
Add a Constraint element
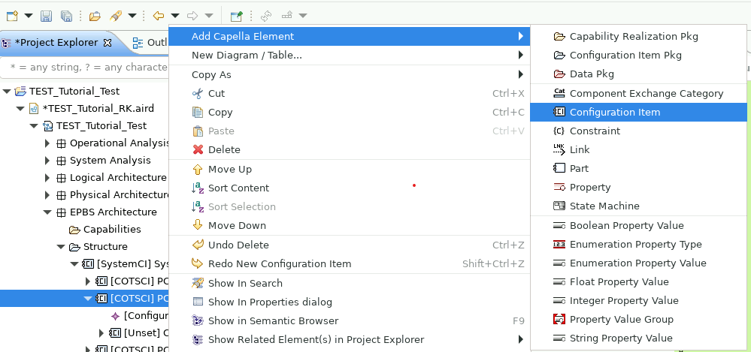[638, 131]
